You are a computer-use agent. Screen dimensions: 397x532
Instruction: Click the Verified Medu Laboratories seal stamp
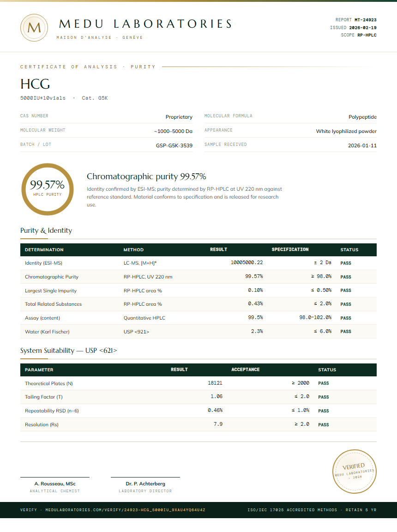354,471
